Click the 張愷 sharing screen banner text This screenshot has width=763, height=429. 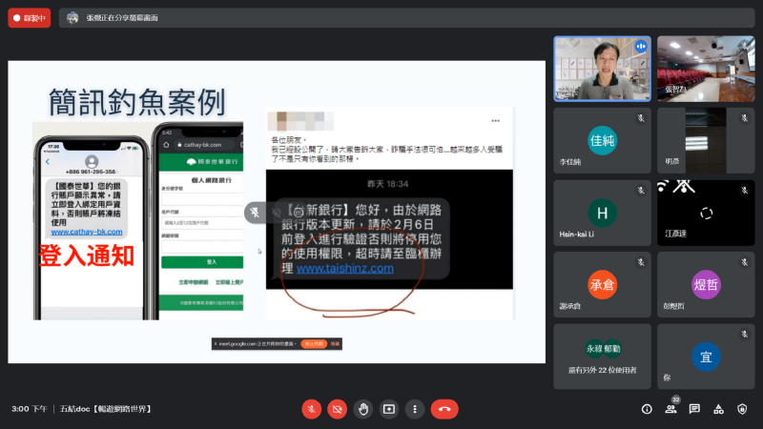coord(122,18)
